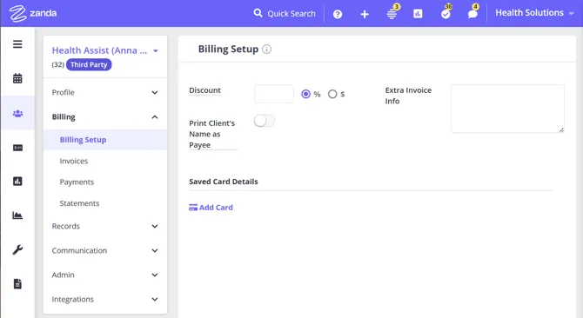Click the Quick Search button
This screenshot has height=318, width=583.
pyautogui.click(x=285, y=14)
